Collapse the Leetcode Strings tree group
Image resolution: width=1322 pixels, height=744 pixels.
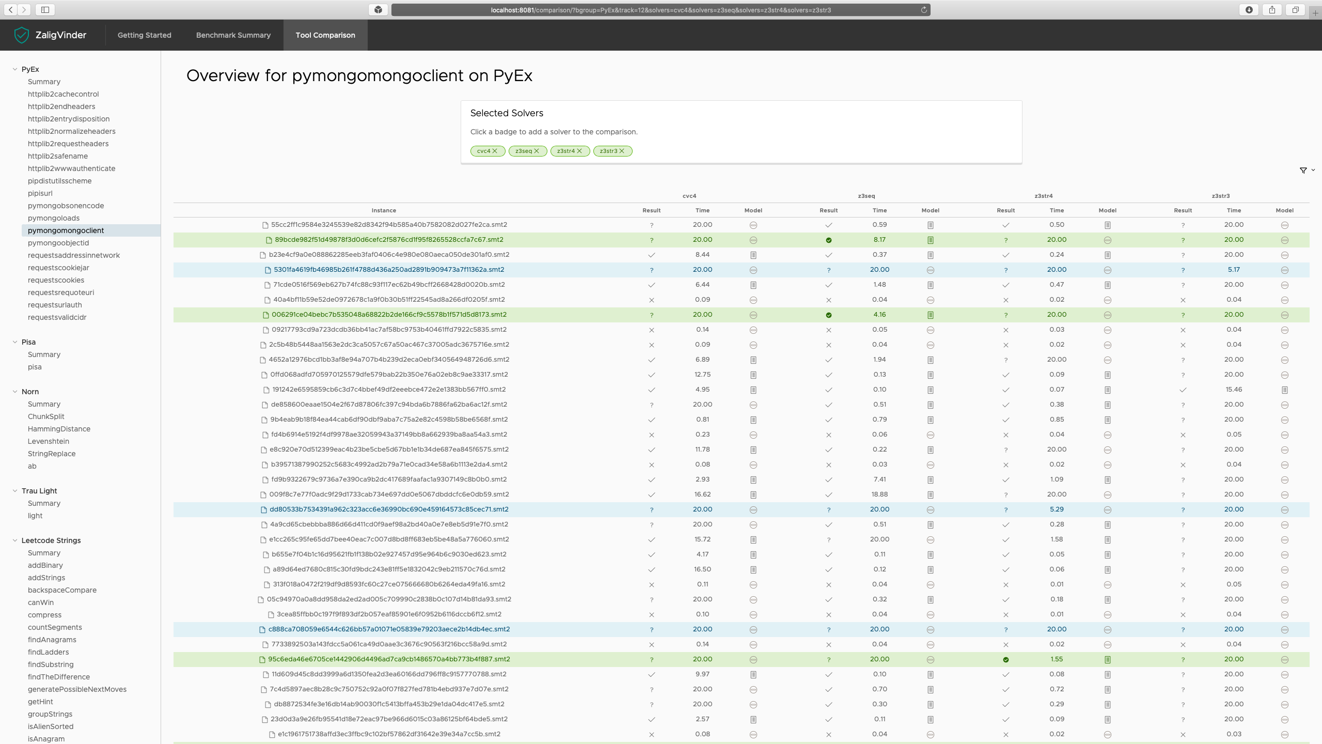click(15, 540)
